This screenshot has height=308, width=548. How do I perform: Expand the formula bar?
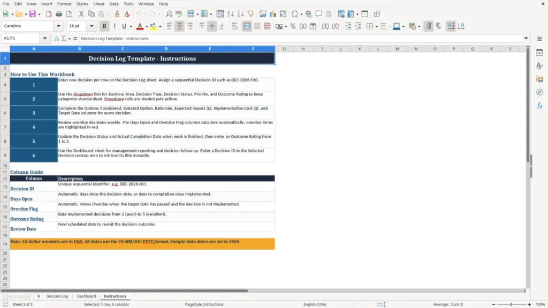pyautogui.click(x=526, y=38)
